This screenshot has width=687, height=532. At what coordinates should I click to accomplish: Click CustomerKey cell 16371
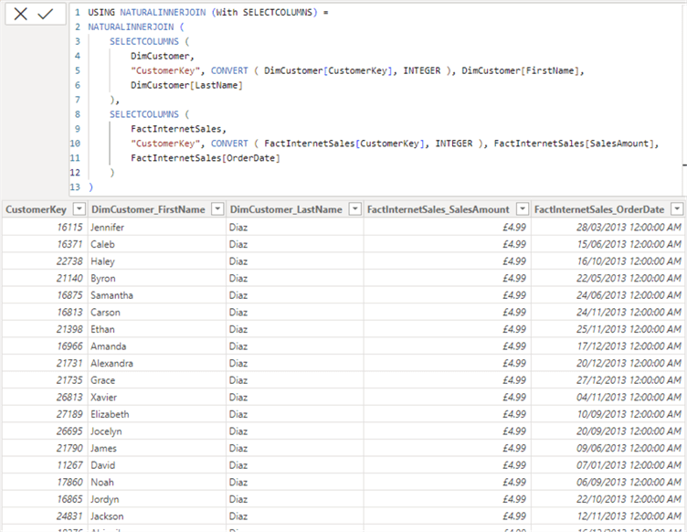(45, 244)
